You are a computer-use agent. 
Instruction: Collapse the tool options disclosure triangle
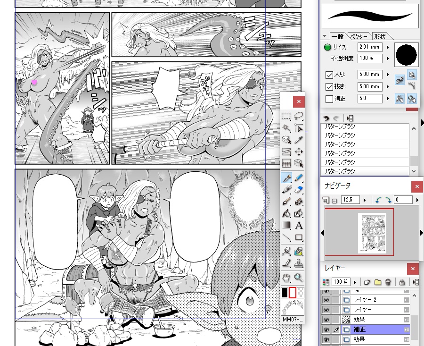325,36
